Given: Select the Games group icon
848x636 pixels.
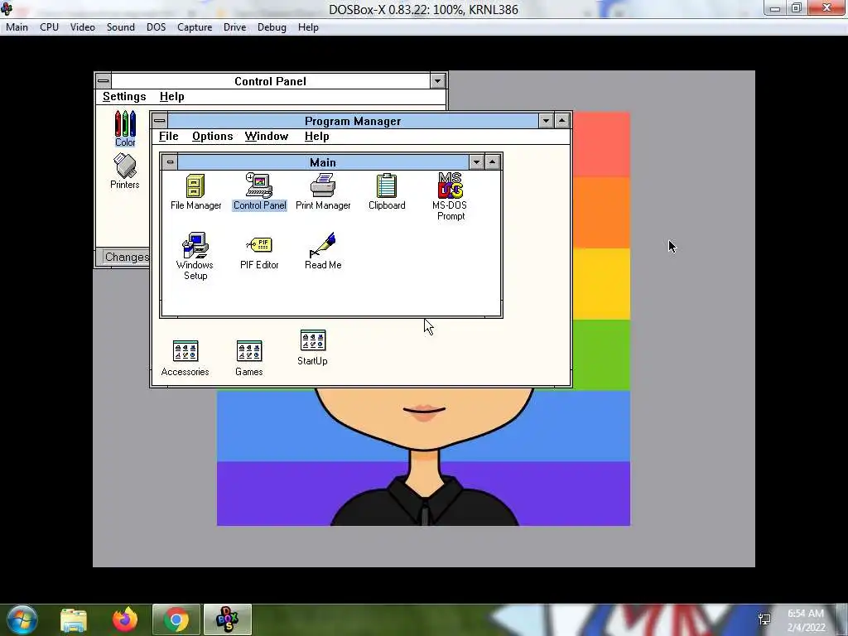Looking at the screenshot, I should click(248, 358).
